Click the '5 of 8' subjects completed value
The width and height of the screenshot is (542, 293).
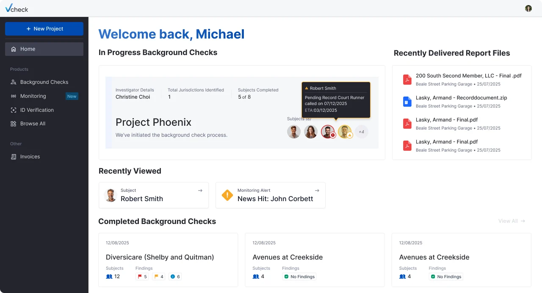244,97
